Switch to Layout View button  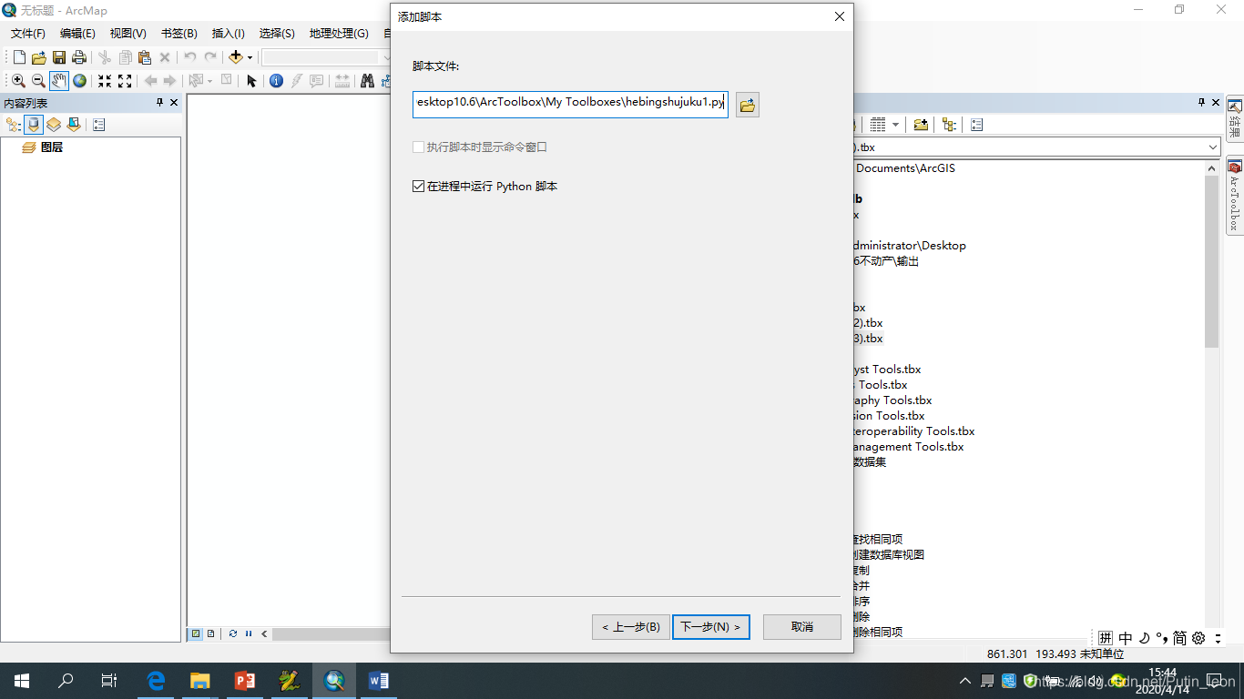pos(211,633)
